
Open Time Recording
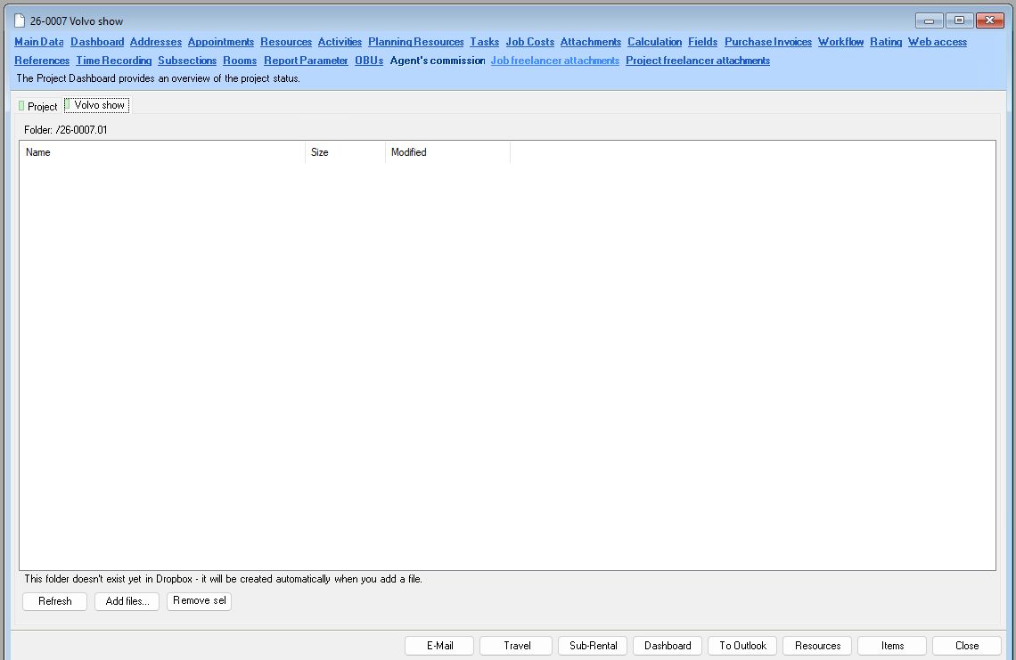[x=113, y=61]
